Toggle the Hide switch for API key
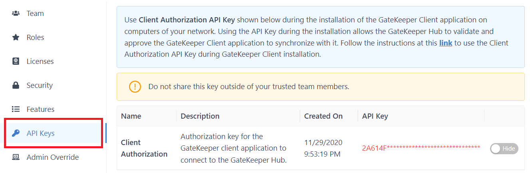Viewport: 530px width, 173px height. 504,149
